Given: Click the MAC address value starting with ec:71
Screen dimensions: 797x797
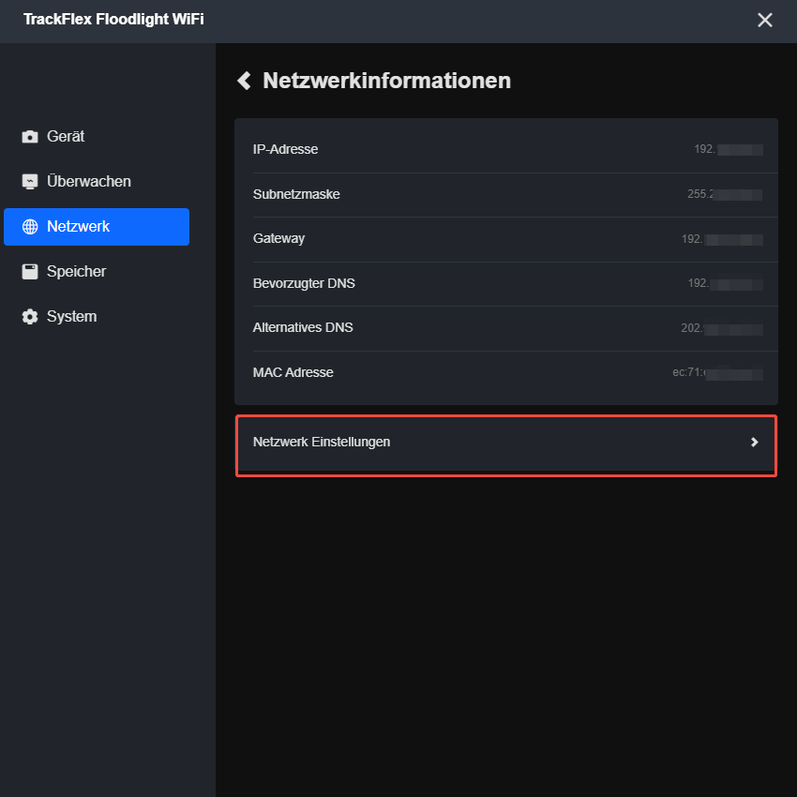Looking at the screenshot, I should click(x=717, y=373).
